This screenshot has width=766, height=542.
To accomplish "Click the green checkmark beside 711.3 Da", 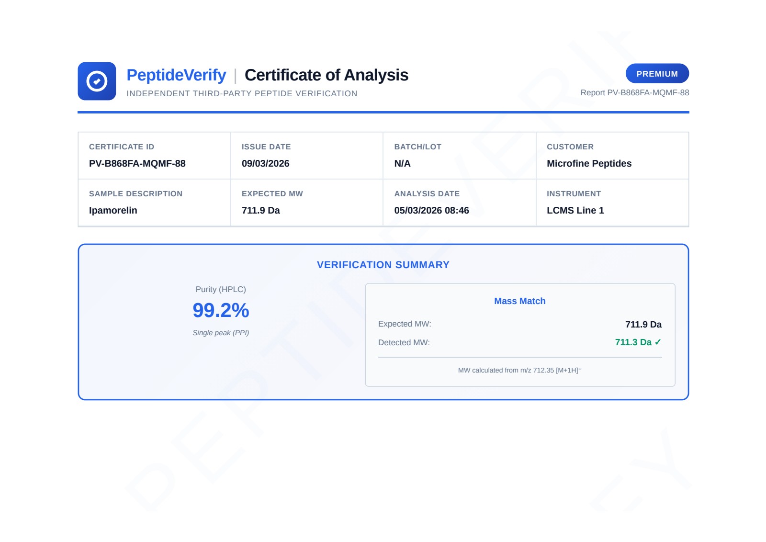I will (658, 342).
